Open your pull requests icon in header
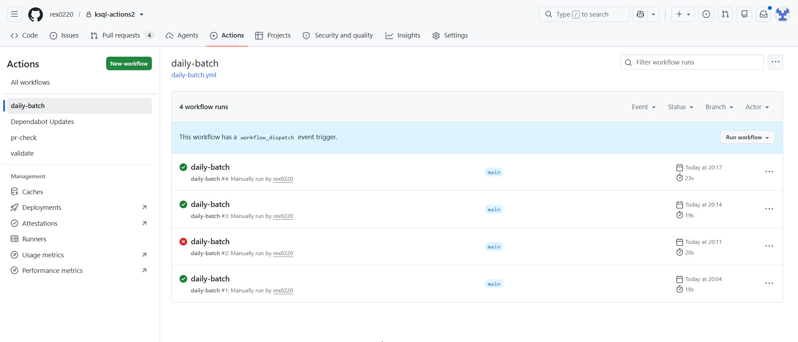This screenshot has height=342, width=798. 725,14
